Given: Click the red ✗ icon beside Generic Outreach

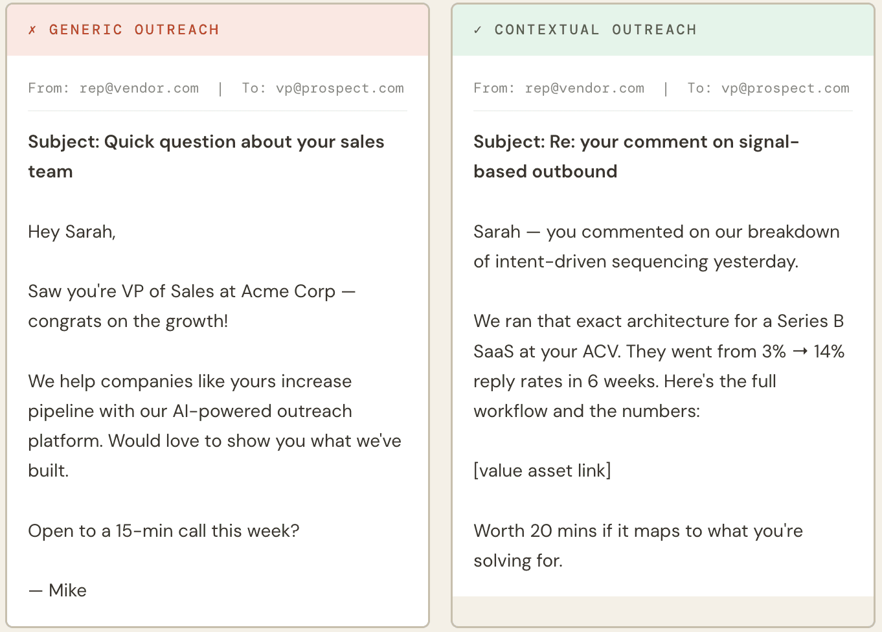Looking at the screenshot, I should pyautogui.click(x=32, y=30).
